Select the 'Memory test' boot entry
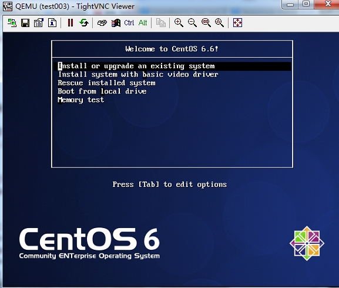339x288 pixels. click(81, 100)
